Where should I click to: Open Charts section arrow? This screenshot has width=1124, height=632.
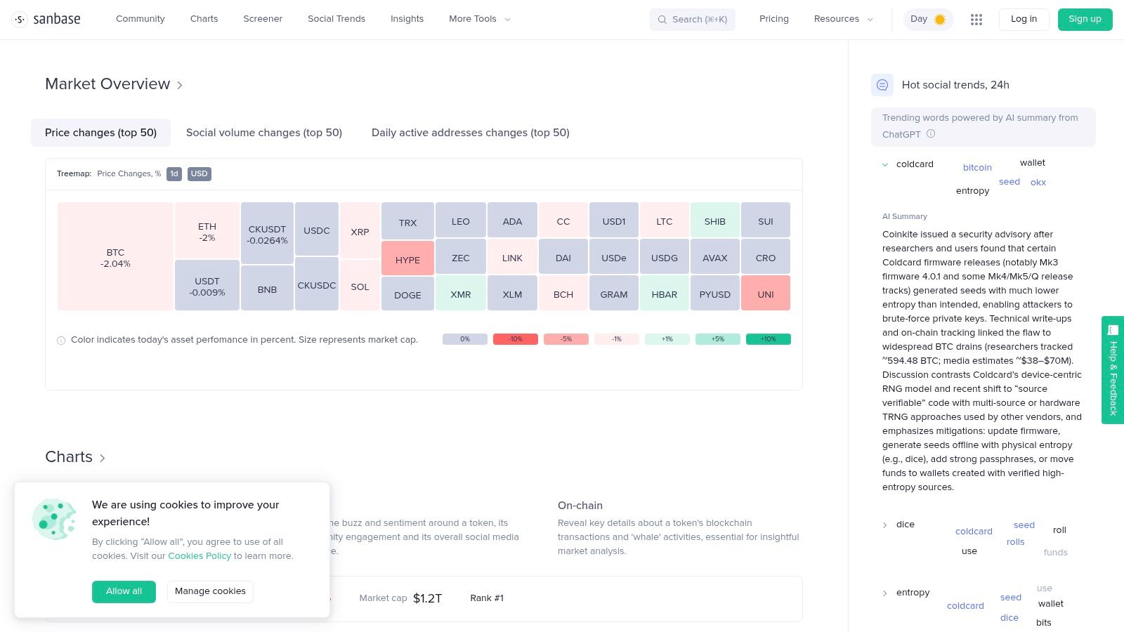click(x=103, y=458)
